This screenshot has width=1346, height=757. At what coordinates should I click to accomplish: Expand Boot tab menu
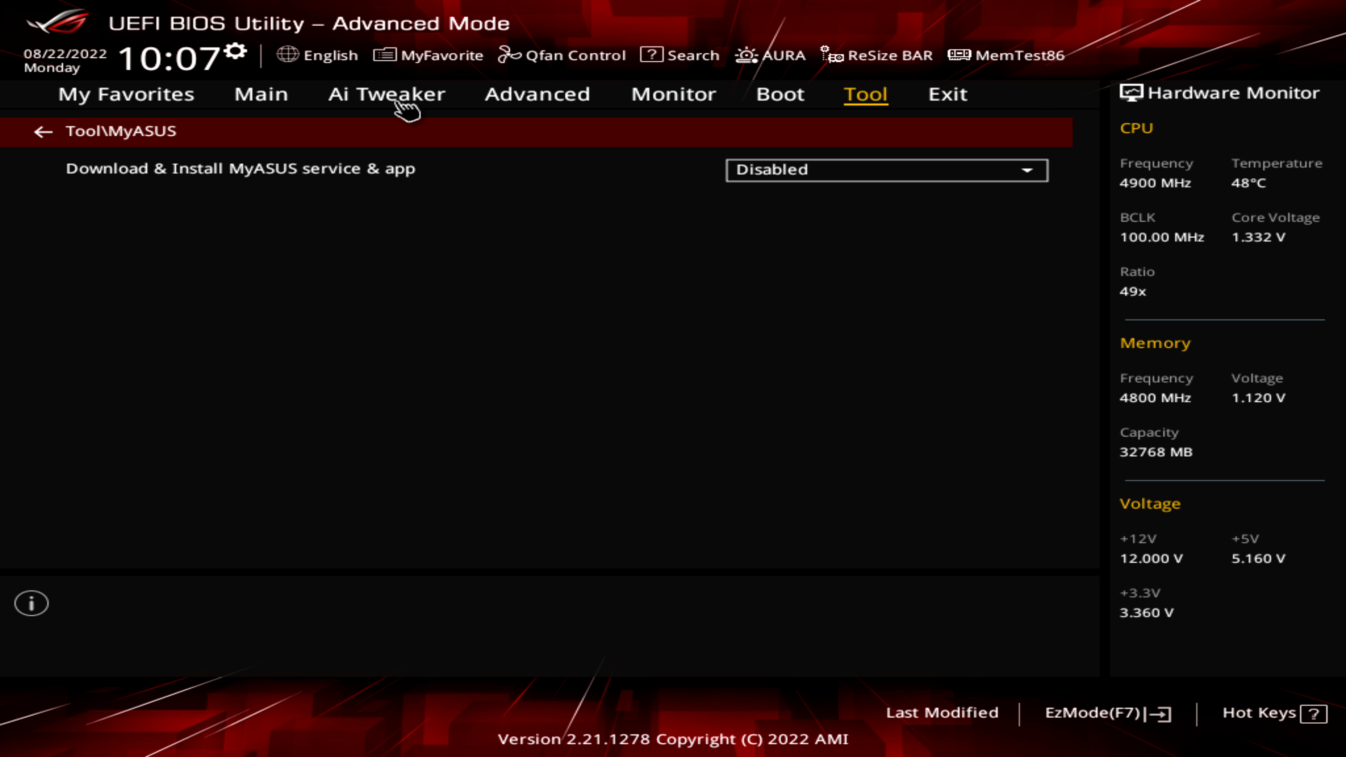780,93
